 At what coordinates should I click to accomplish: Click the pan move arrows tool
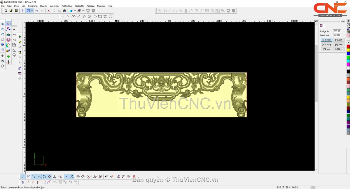pos(3,56)
